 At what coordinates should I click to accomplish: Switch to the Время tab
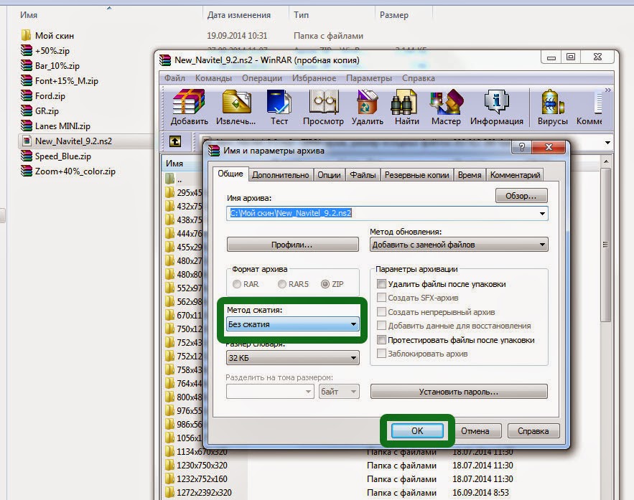pos(470,175)
